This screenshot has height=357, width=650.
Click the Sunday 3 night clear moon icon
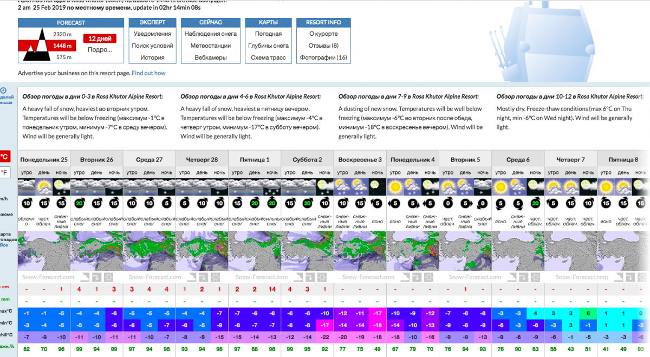pyautogui.click(x=378, y=187)
